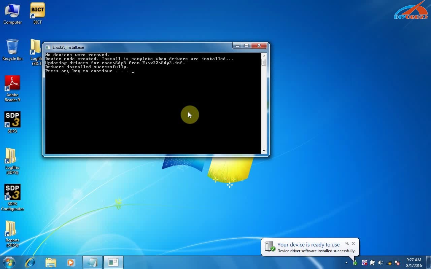
Task: Click the console window scroll-down arrow
Action: click(x=264, y=151)
